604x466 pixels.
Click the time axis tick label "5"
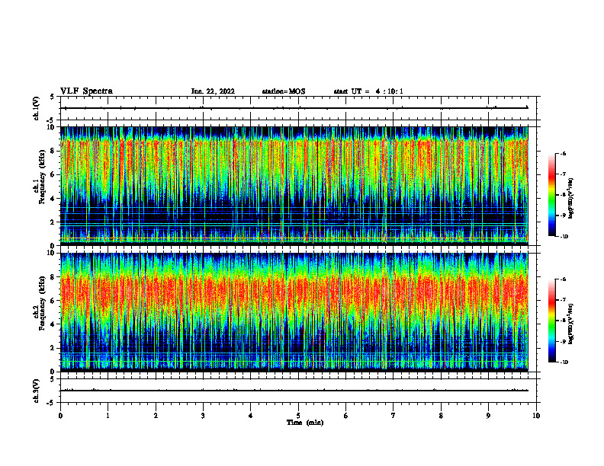coord(298,416)
